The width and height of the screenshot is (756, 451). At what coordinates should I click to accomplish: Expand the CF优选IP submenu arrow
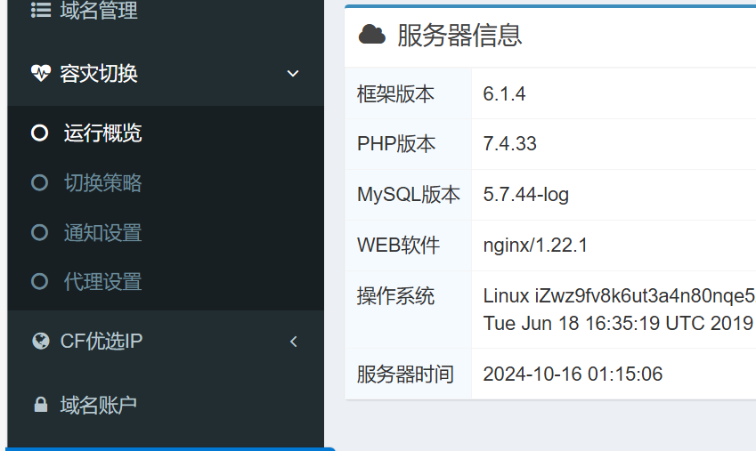pyautogui.click(x=293, y=341)
